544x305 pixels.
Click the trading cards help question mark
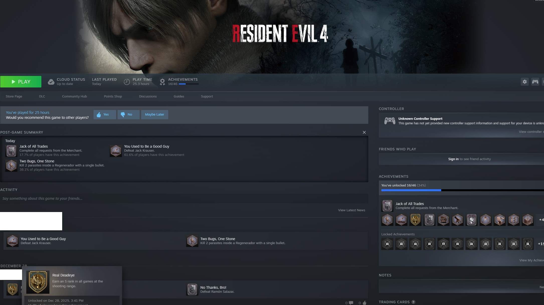tap(413, 302)
